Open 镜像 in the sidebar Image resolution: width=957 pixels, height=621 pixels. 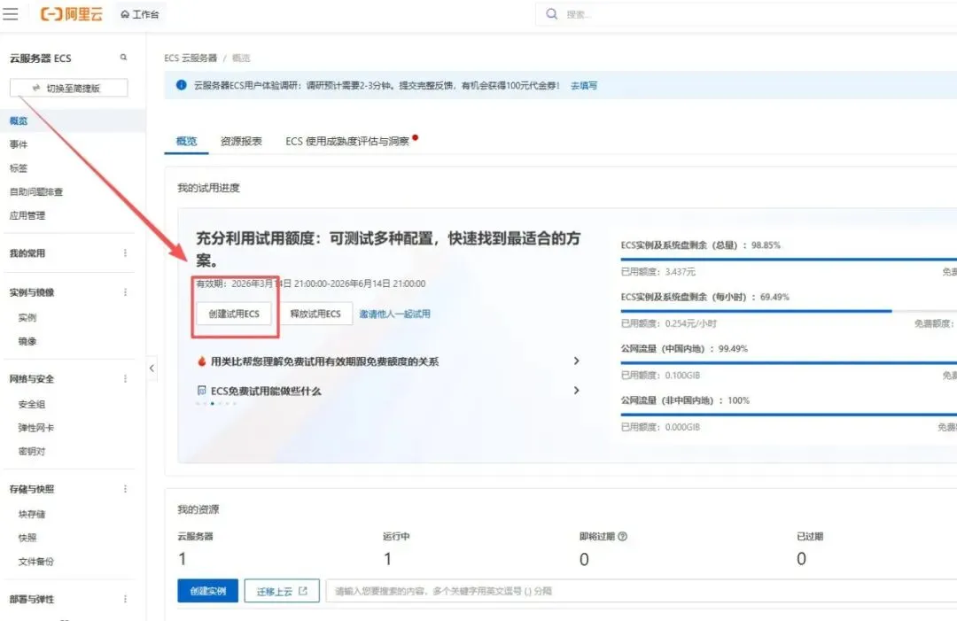tap(27, 342)
